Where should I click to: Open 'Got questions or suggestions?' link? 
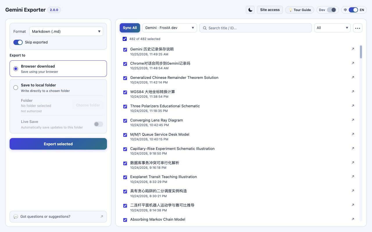[x=58, y=217]
